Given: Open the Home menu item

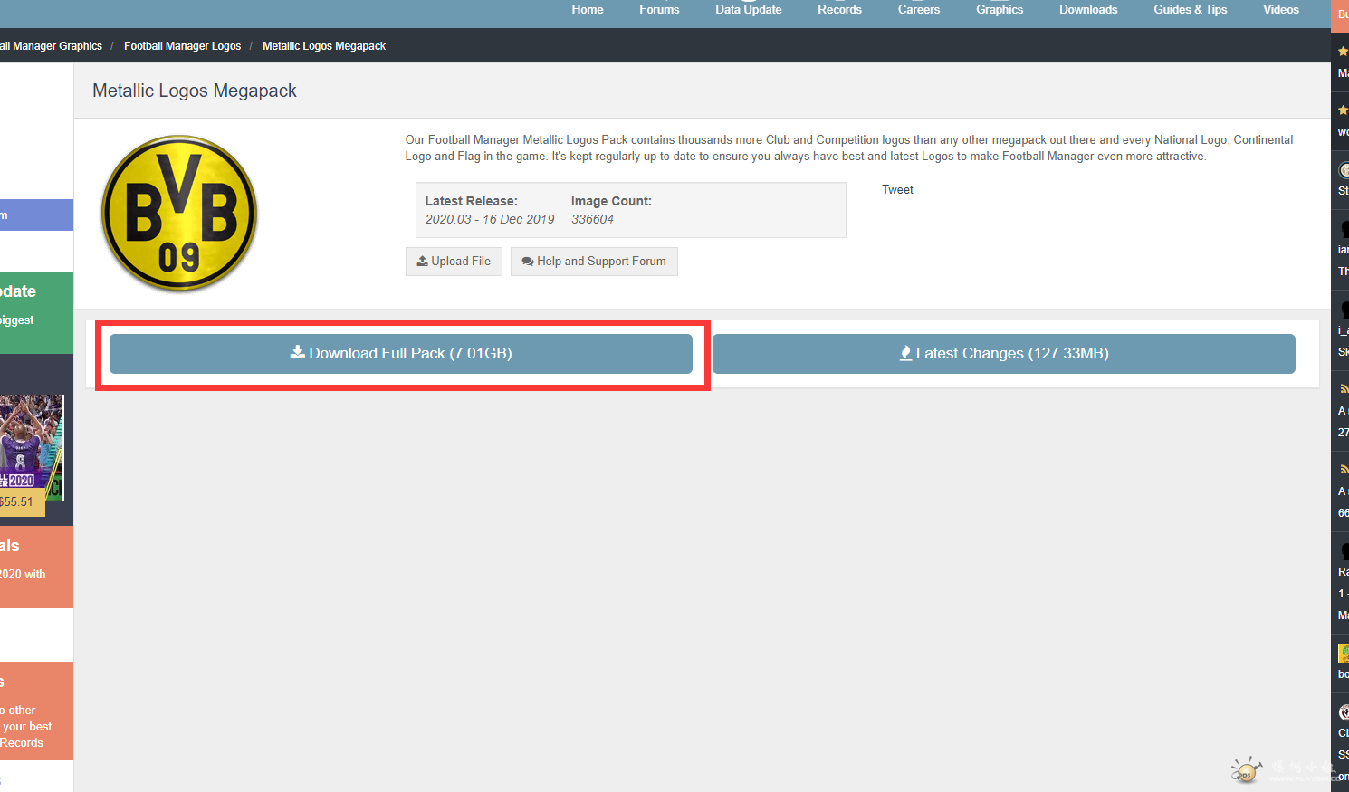Looking at the screenshot, I should [x=587, y=10].
